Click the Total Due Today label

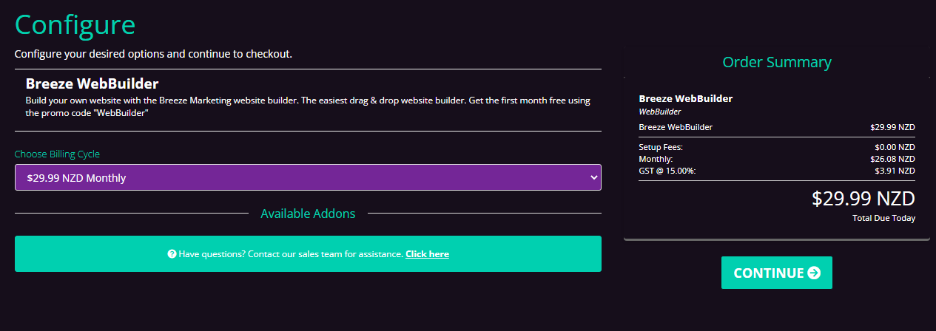click(883, 218)
